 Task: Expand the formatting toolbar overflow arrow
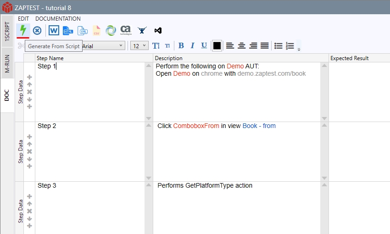pos(299,49)
